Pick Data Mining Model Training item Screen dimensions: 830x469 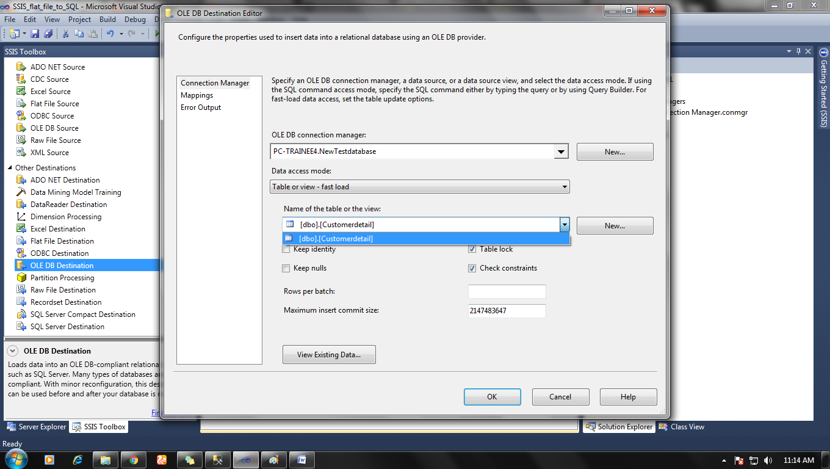tap(76, 192)
